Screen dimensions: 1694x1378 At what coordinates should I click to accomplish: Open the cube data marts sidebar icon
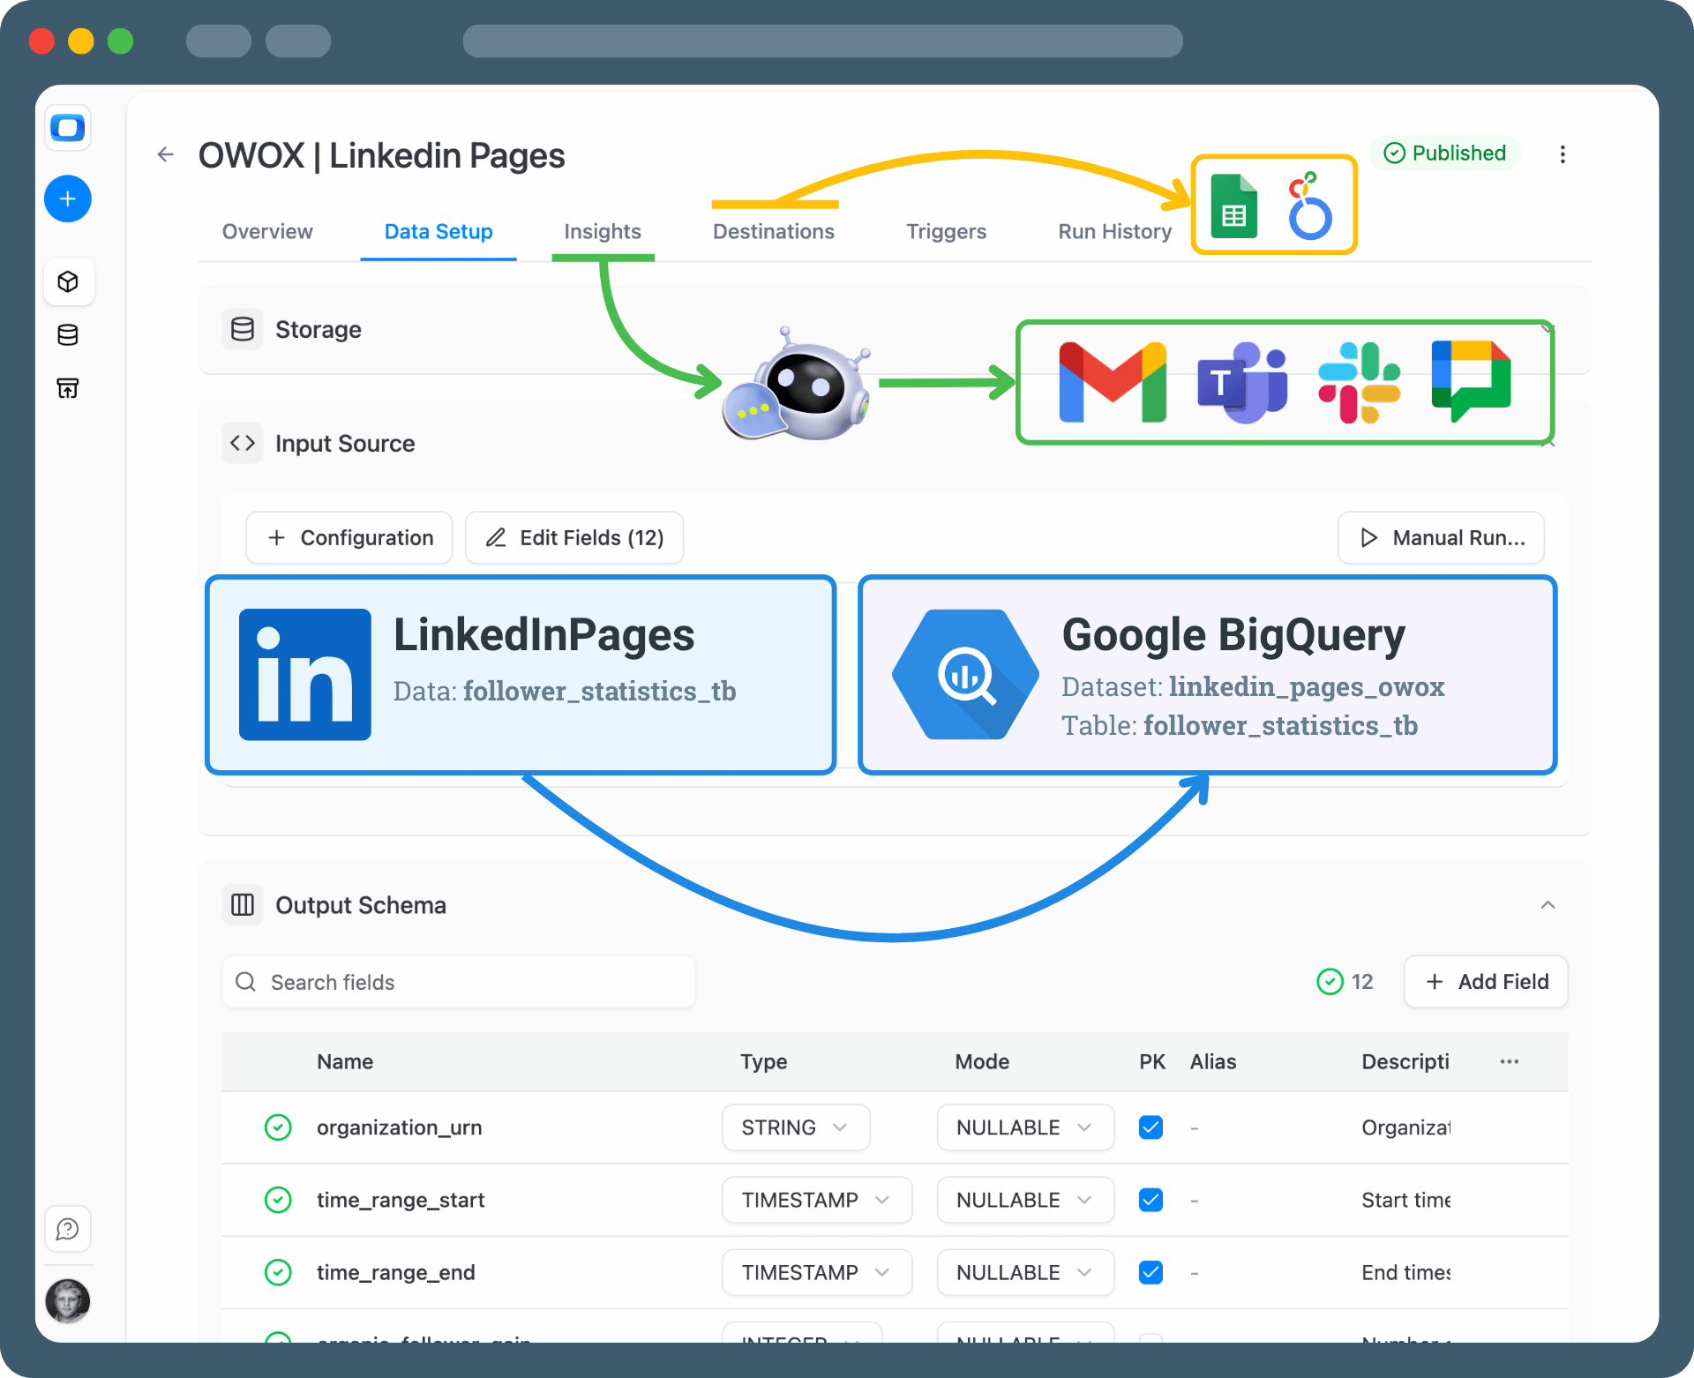tap(68, 281)
